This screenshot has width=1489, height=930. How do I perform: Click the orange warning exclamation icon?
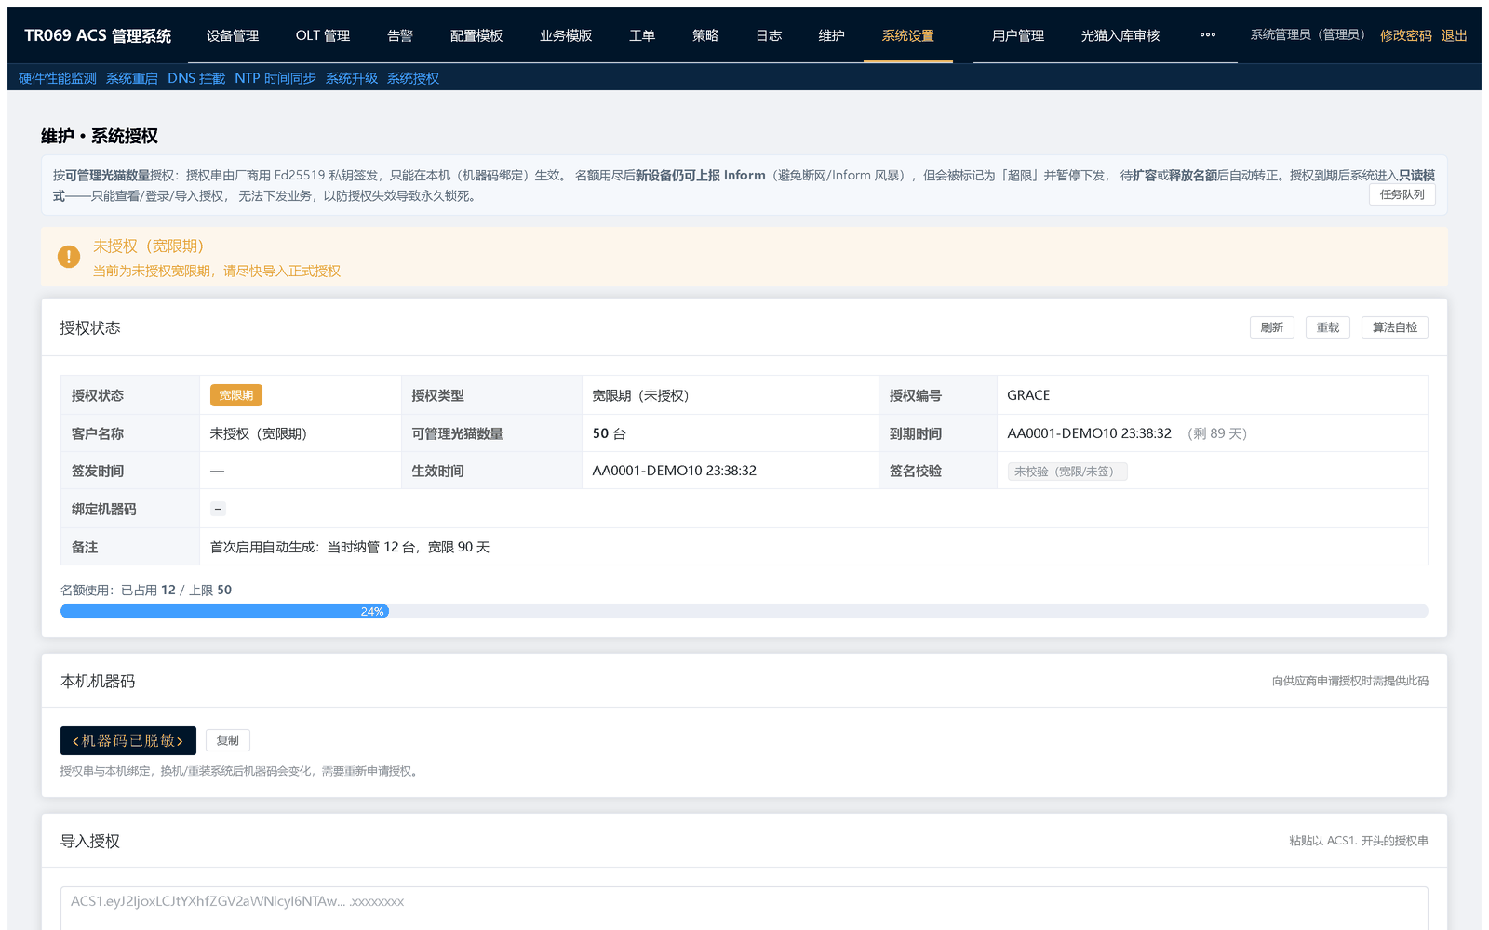pyautogui.click(x=69, y=257)
